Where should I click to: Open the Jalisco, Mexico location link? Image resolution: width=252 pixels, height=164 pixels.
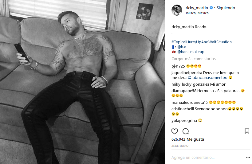(x=197, y=13)
